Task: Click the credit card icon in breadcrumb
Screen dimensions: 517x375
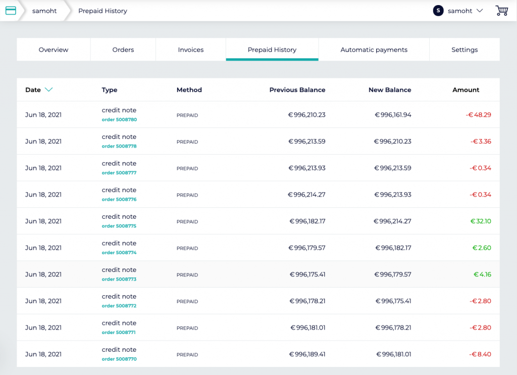Action: click(x=11, y=11)
